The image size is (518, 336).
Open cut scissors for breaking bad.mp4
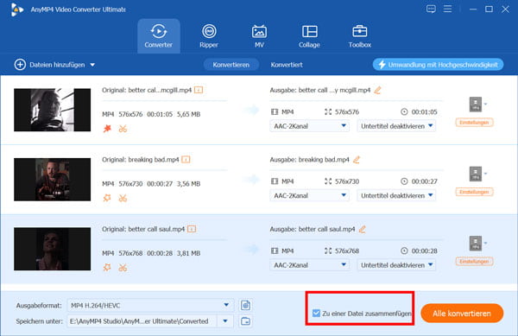[123, 198]
